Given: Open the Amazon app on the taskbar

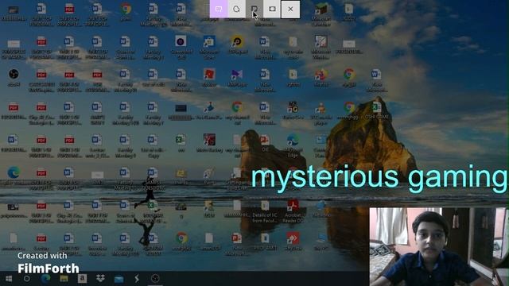Looking at the screenshot, I should click(82, 279).
